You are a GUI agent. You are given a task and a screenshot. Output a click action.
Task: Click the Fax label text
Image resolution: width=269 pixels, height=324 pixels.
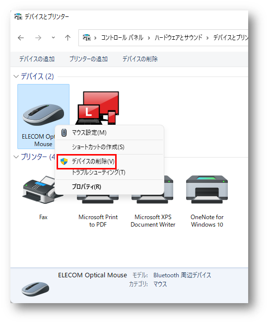[43, 217]
